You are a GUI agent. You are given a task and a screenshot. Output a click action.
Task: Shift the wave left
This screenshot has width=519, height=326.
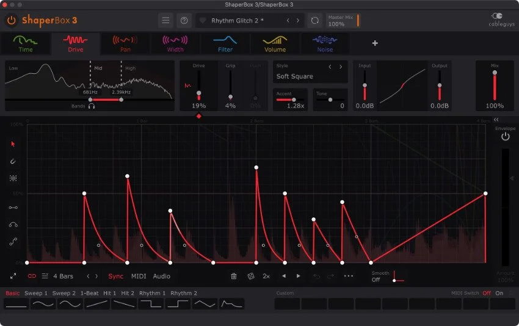[284, 276]
